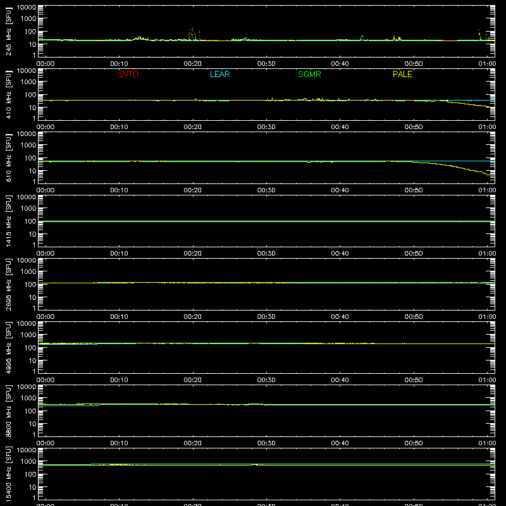The width and height of the screenshot is (506, 506).
Task: Click 00:40 time label under 610 MHz plot
Action: [340, 190]
